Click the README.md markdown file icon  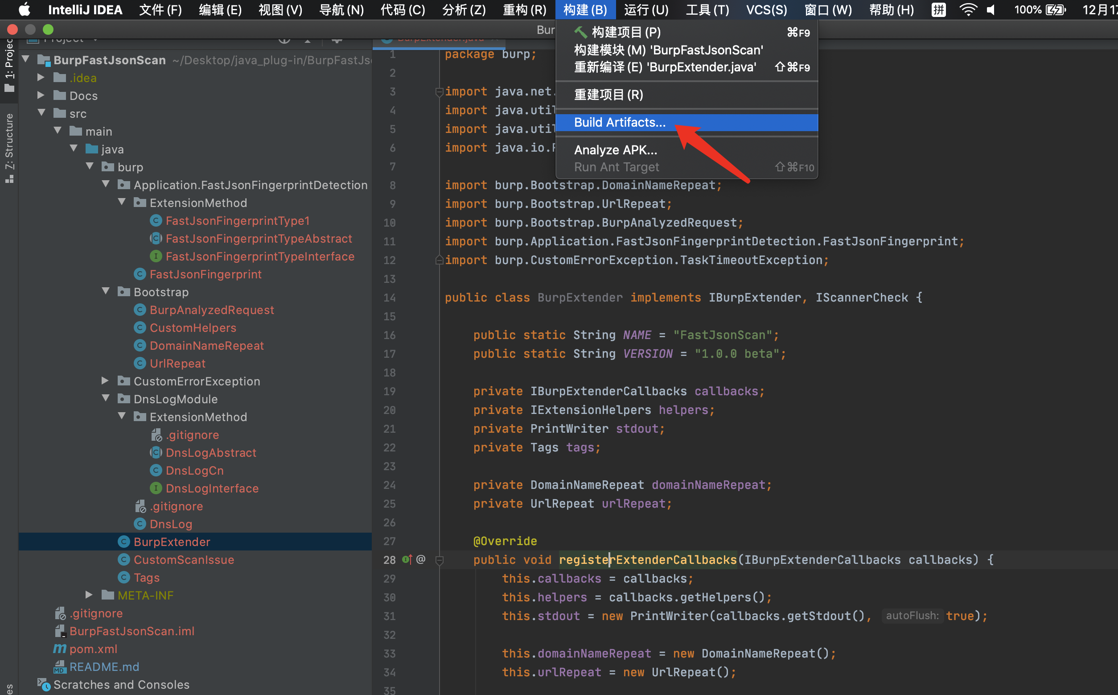60,666
